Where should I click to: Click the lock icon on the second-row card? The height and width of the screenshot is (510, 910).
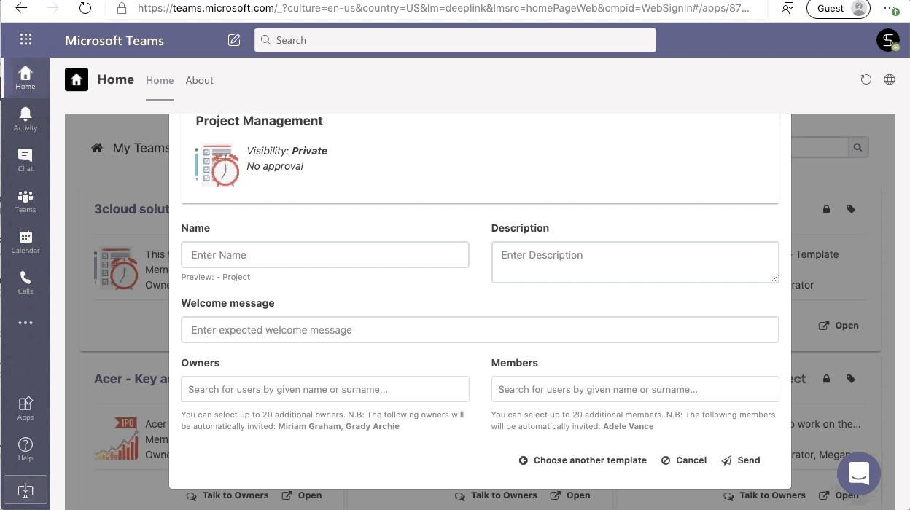(x=826, y=379)
